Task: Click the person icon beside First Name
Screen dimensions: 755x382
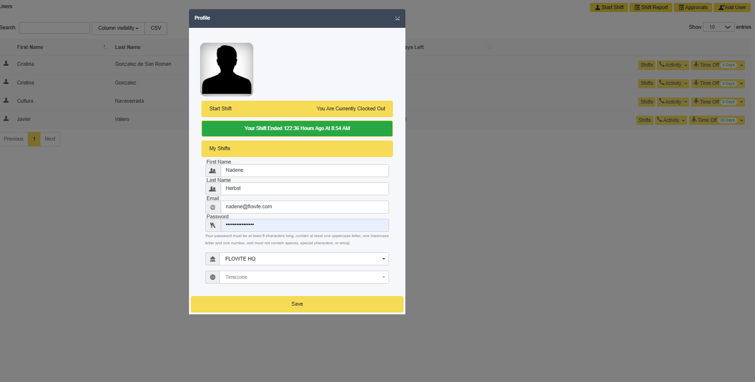Action: [213, 170]
